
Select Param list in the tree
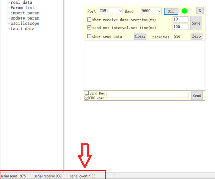tap(22, 8)
